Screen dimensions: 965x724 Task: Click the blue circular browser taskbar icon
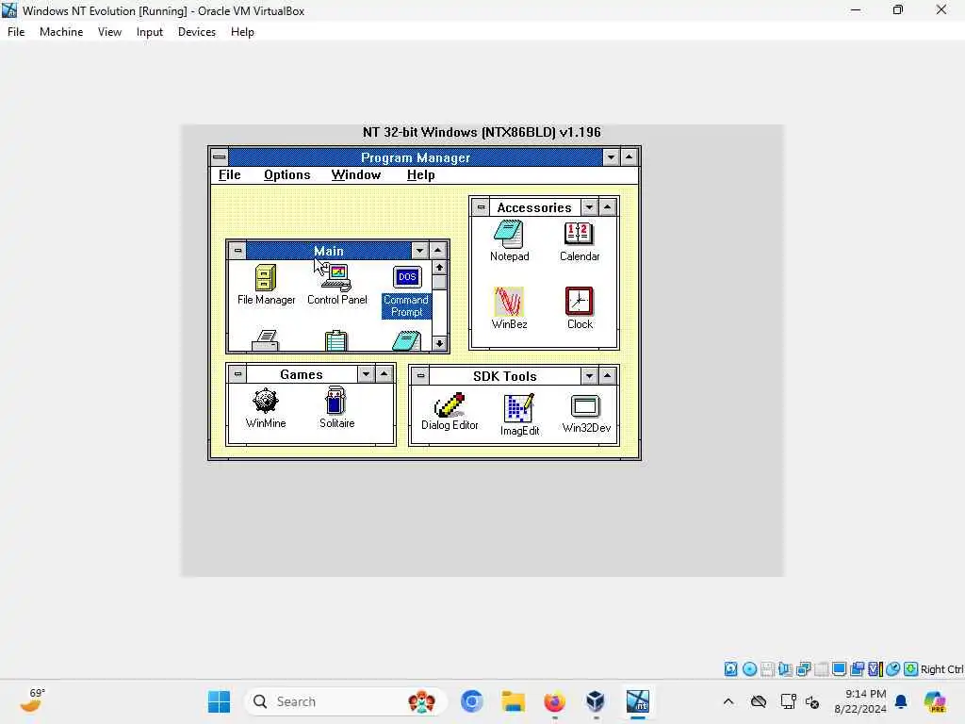coord(471,701)
